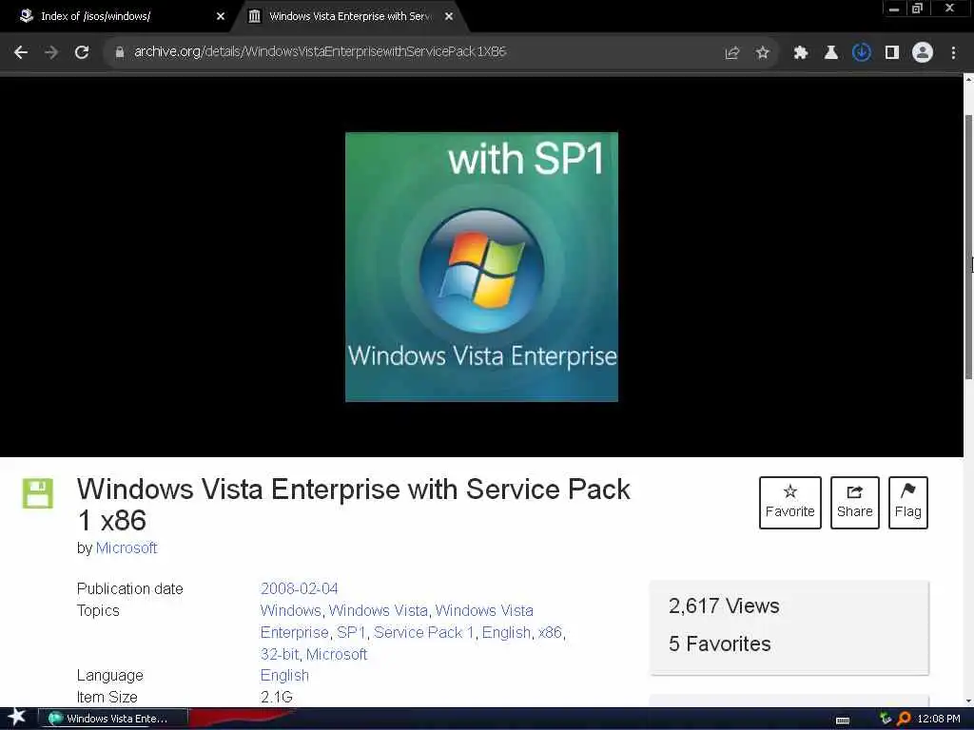Click the Service Pack 1 topic link
Viewport: 974px width, 730px height.
coord(423,632)
